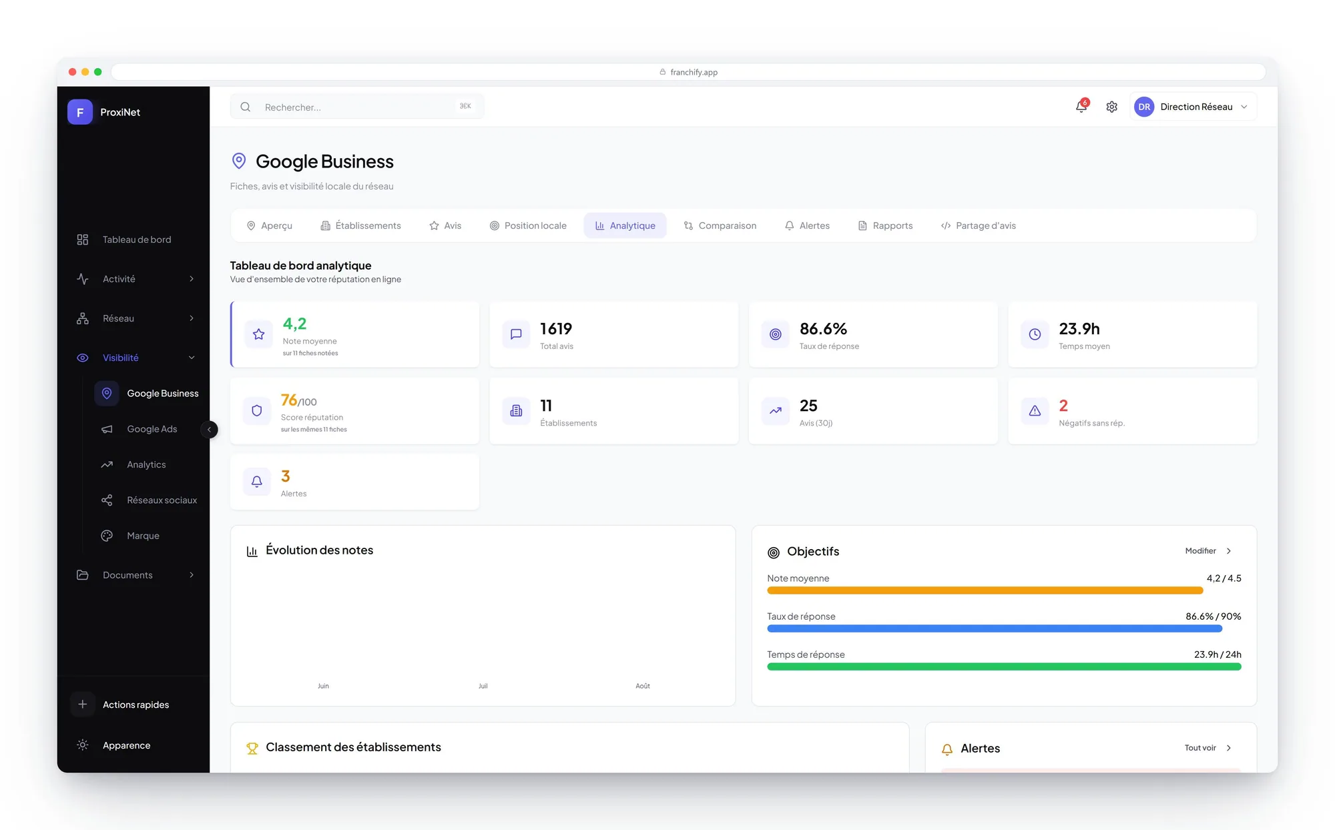1335x830 pixels.
Task: Click the Visibilité eye icon
Action: coord(83,358)
